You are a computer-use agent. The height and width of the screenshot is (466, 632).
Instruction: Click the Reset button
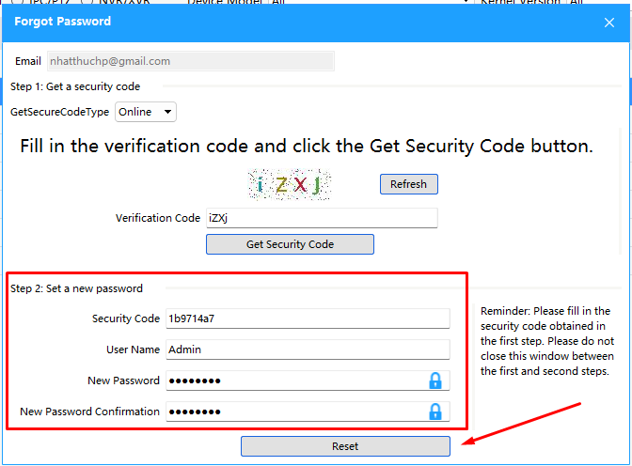tap(345, 446)
